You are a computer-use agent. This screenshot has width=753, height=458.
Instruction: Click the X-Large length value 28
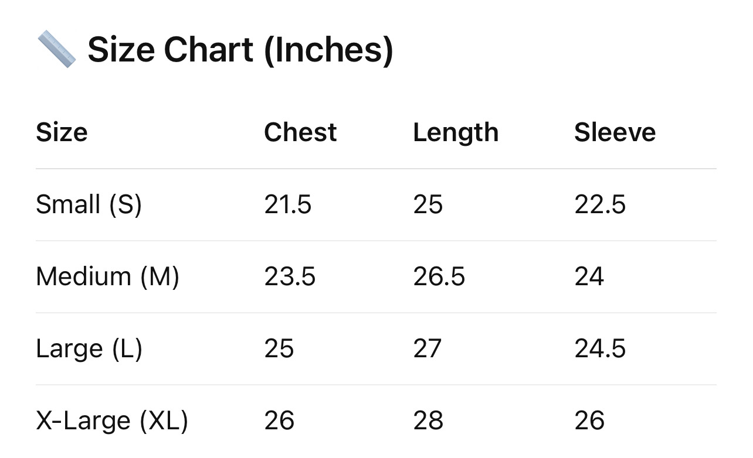(428, 421)
